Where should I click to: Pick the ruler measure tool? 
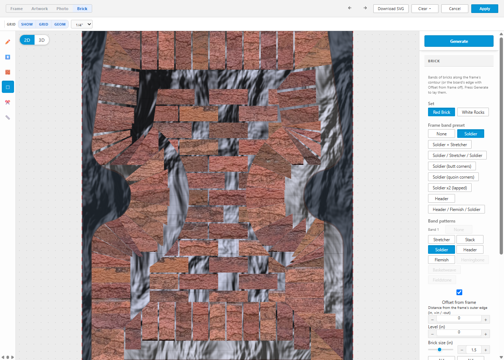click(8, 117)
